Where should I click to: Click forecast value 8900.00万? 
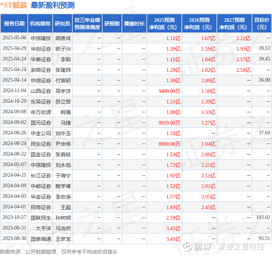169,144
